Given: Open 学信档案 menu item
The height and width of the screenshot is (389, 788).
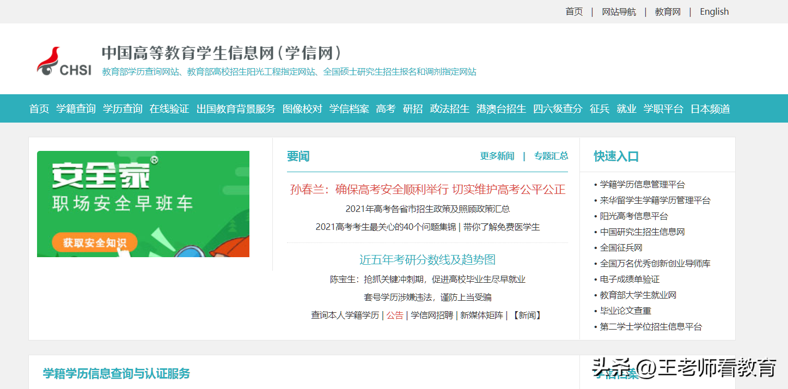Looking at the screenshot, I should pos(349,109).
